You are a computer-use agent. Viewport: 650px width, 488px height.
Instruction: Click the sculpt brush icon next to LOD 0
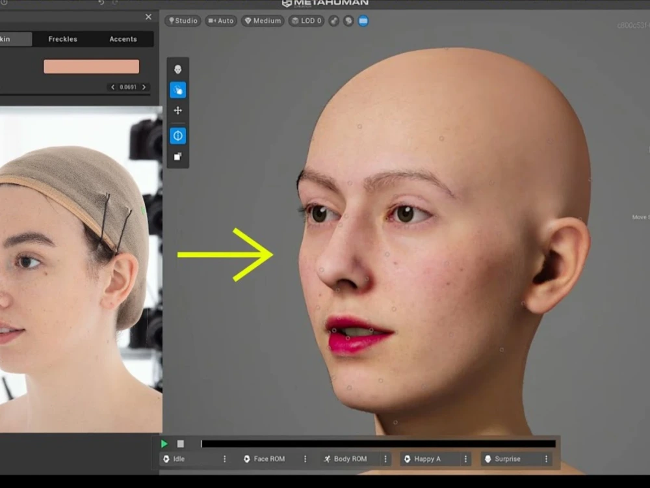pyautogui.click(x=333, y=20)
